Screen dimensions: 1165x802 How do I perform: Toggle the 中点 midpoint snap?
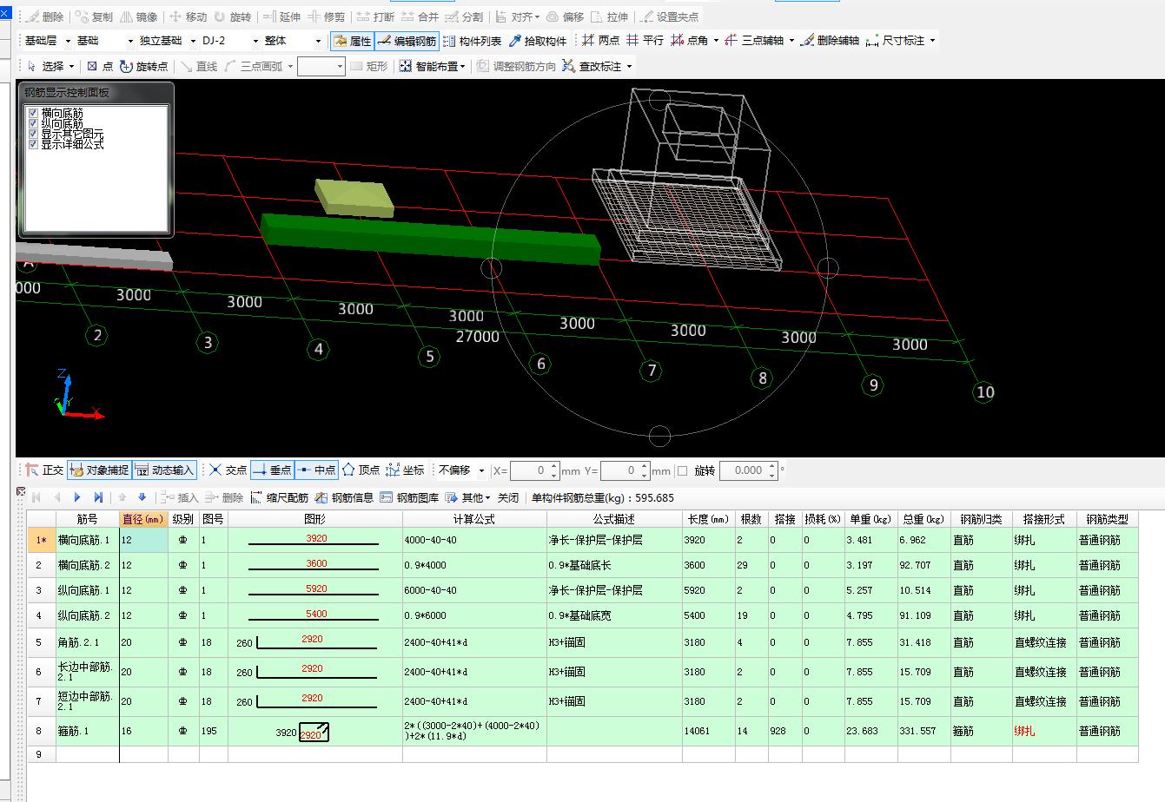316,470
